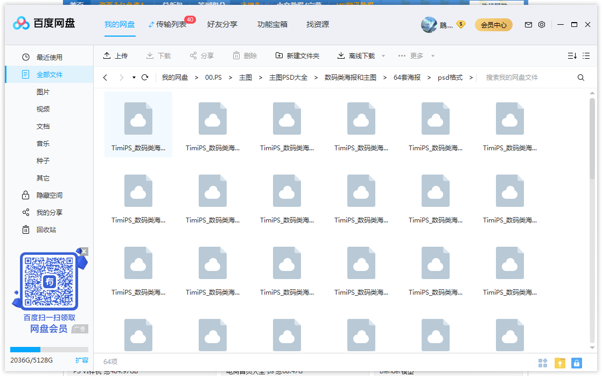
Task: Click the 2036G/5128G storage text
Action: point(31,360)
